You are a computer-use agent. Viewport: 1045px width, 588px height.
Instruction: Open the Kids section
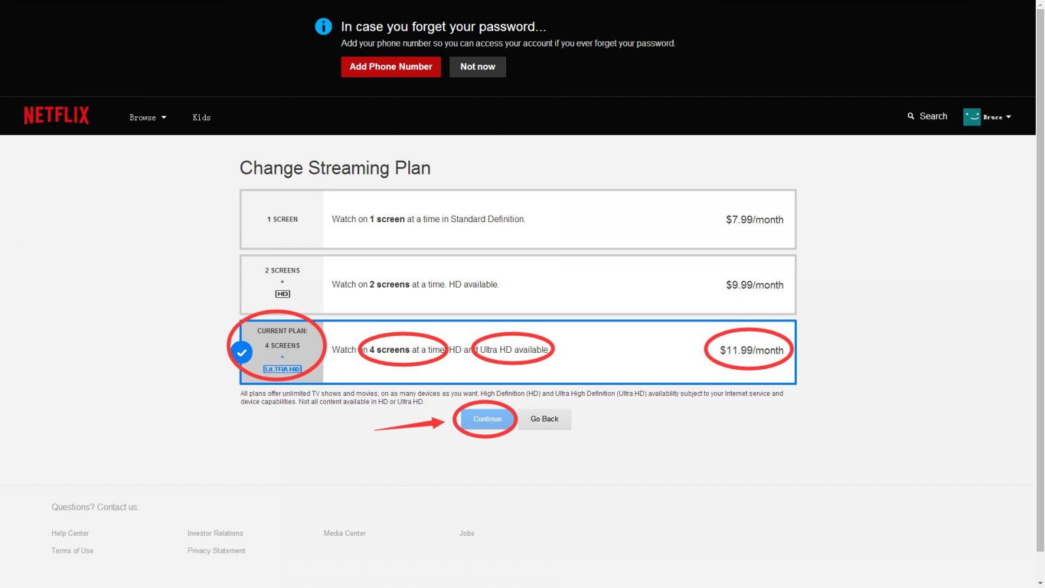click(201, 118)
